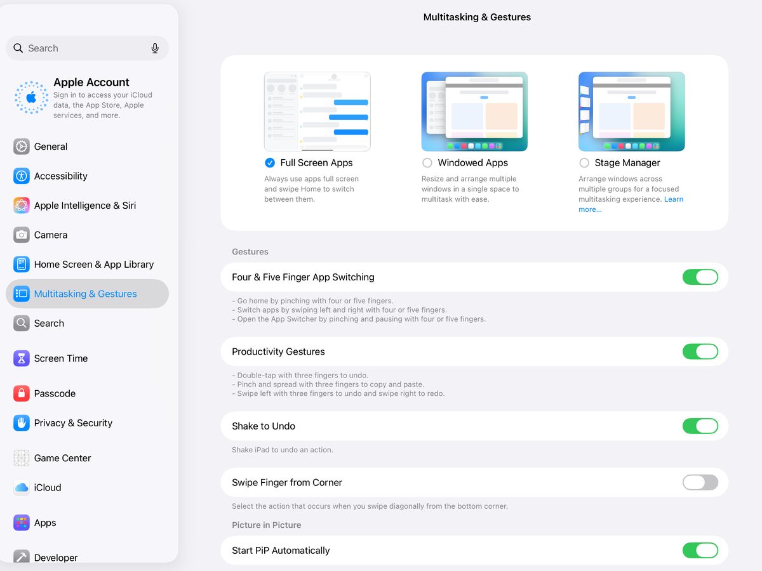This screenshot has width=762, height=571.
Task: Turn off Productivity Gestures switch
Action: (x=700, y=351)
